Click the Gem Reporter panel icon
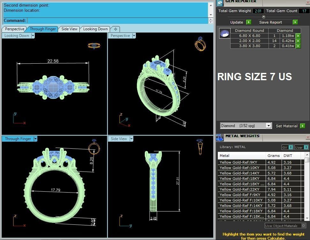 [219, 3]
